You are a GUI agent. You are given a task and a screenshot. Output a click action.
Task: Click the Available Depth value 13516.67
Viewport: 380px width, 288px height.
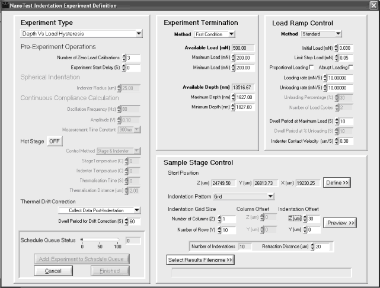coord(243,88)
